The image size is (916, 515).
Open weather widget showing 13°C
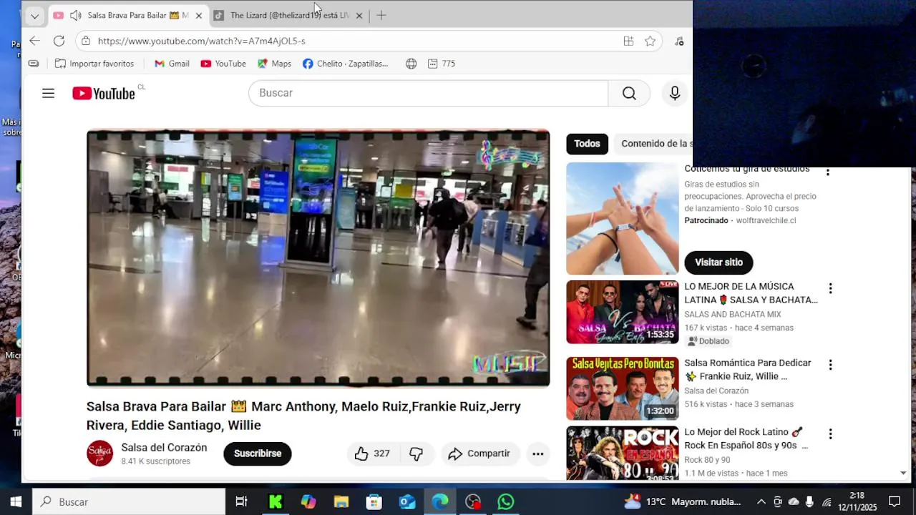click(682, 501)
